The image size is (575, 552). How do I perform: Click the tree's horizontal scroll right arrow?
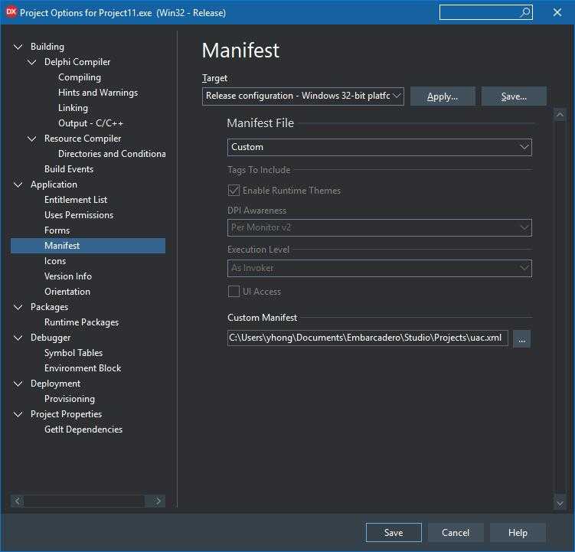pyautogui.click(x=158, y=501)
